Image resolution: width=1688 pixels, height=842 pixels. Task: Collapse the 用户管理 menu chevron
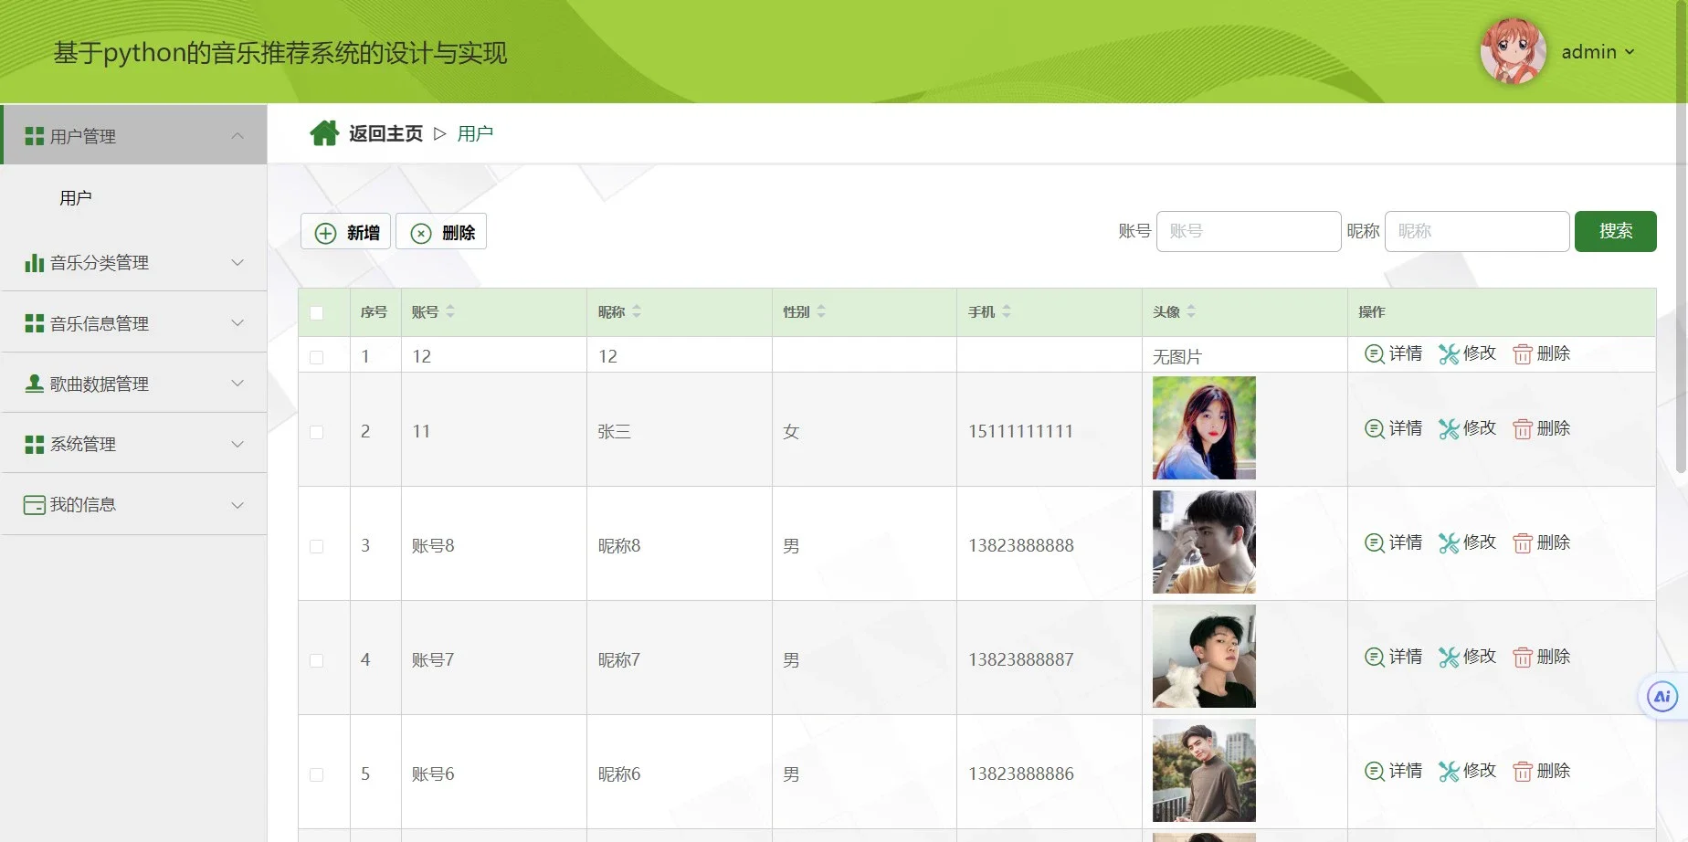pyautogui.click(x=237, y=136)
